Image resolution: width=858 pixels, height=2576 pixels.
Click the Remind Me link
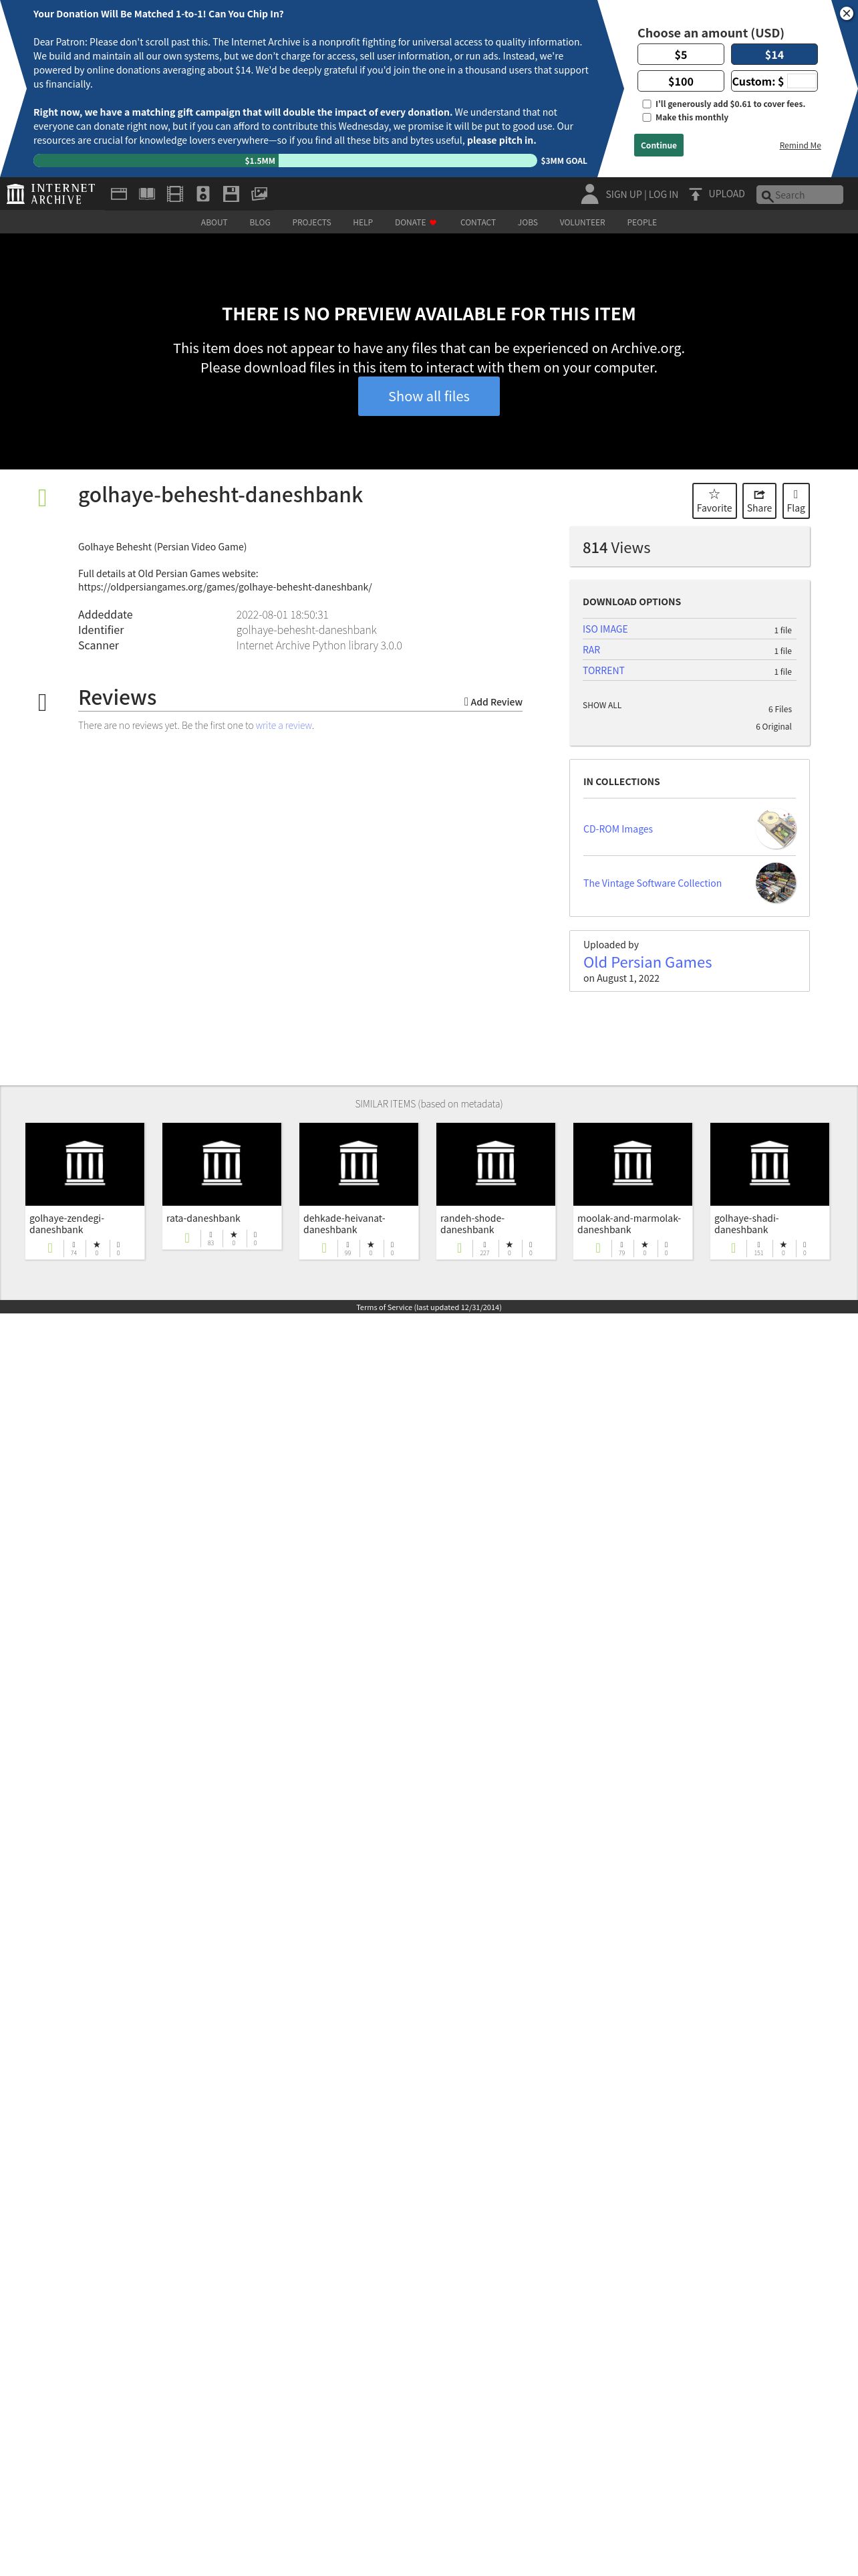(x=800, y=146)
